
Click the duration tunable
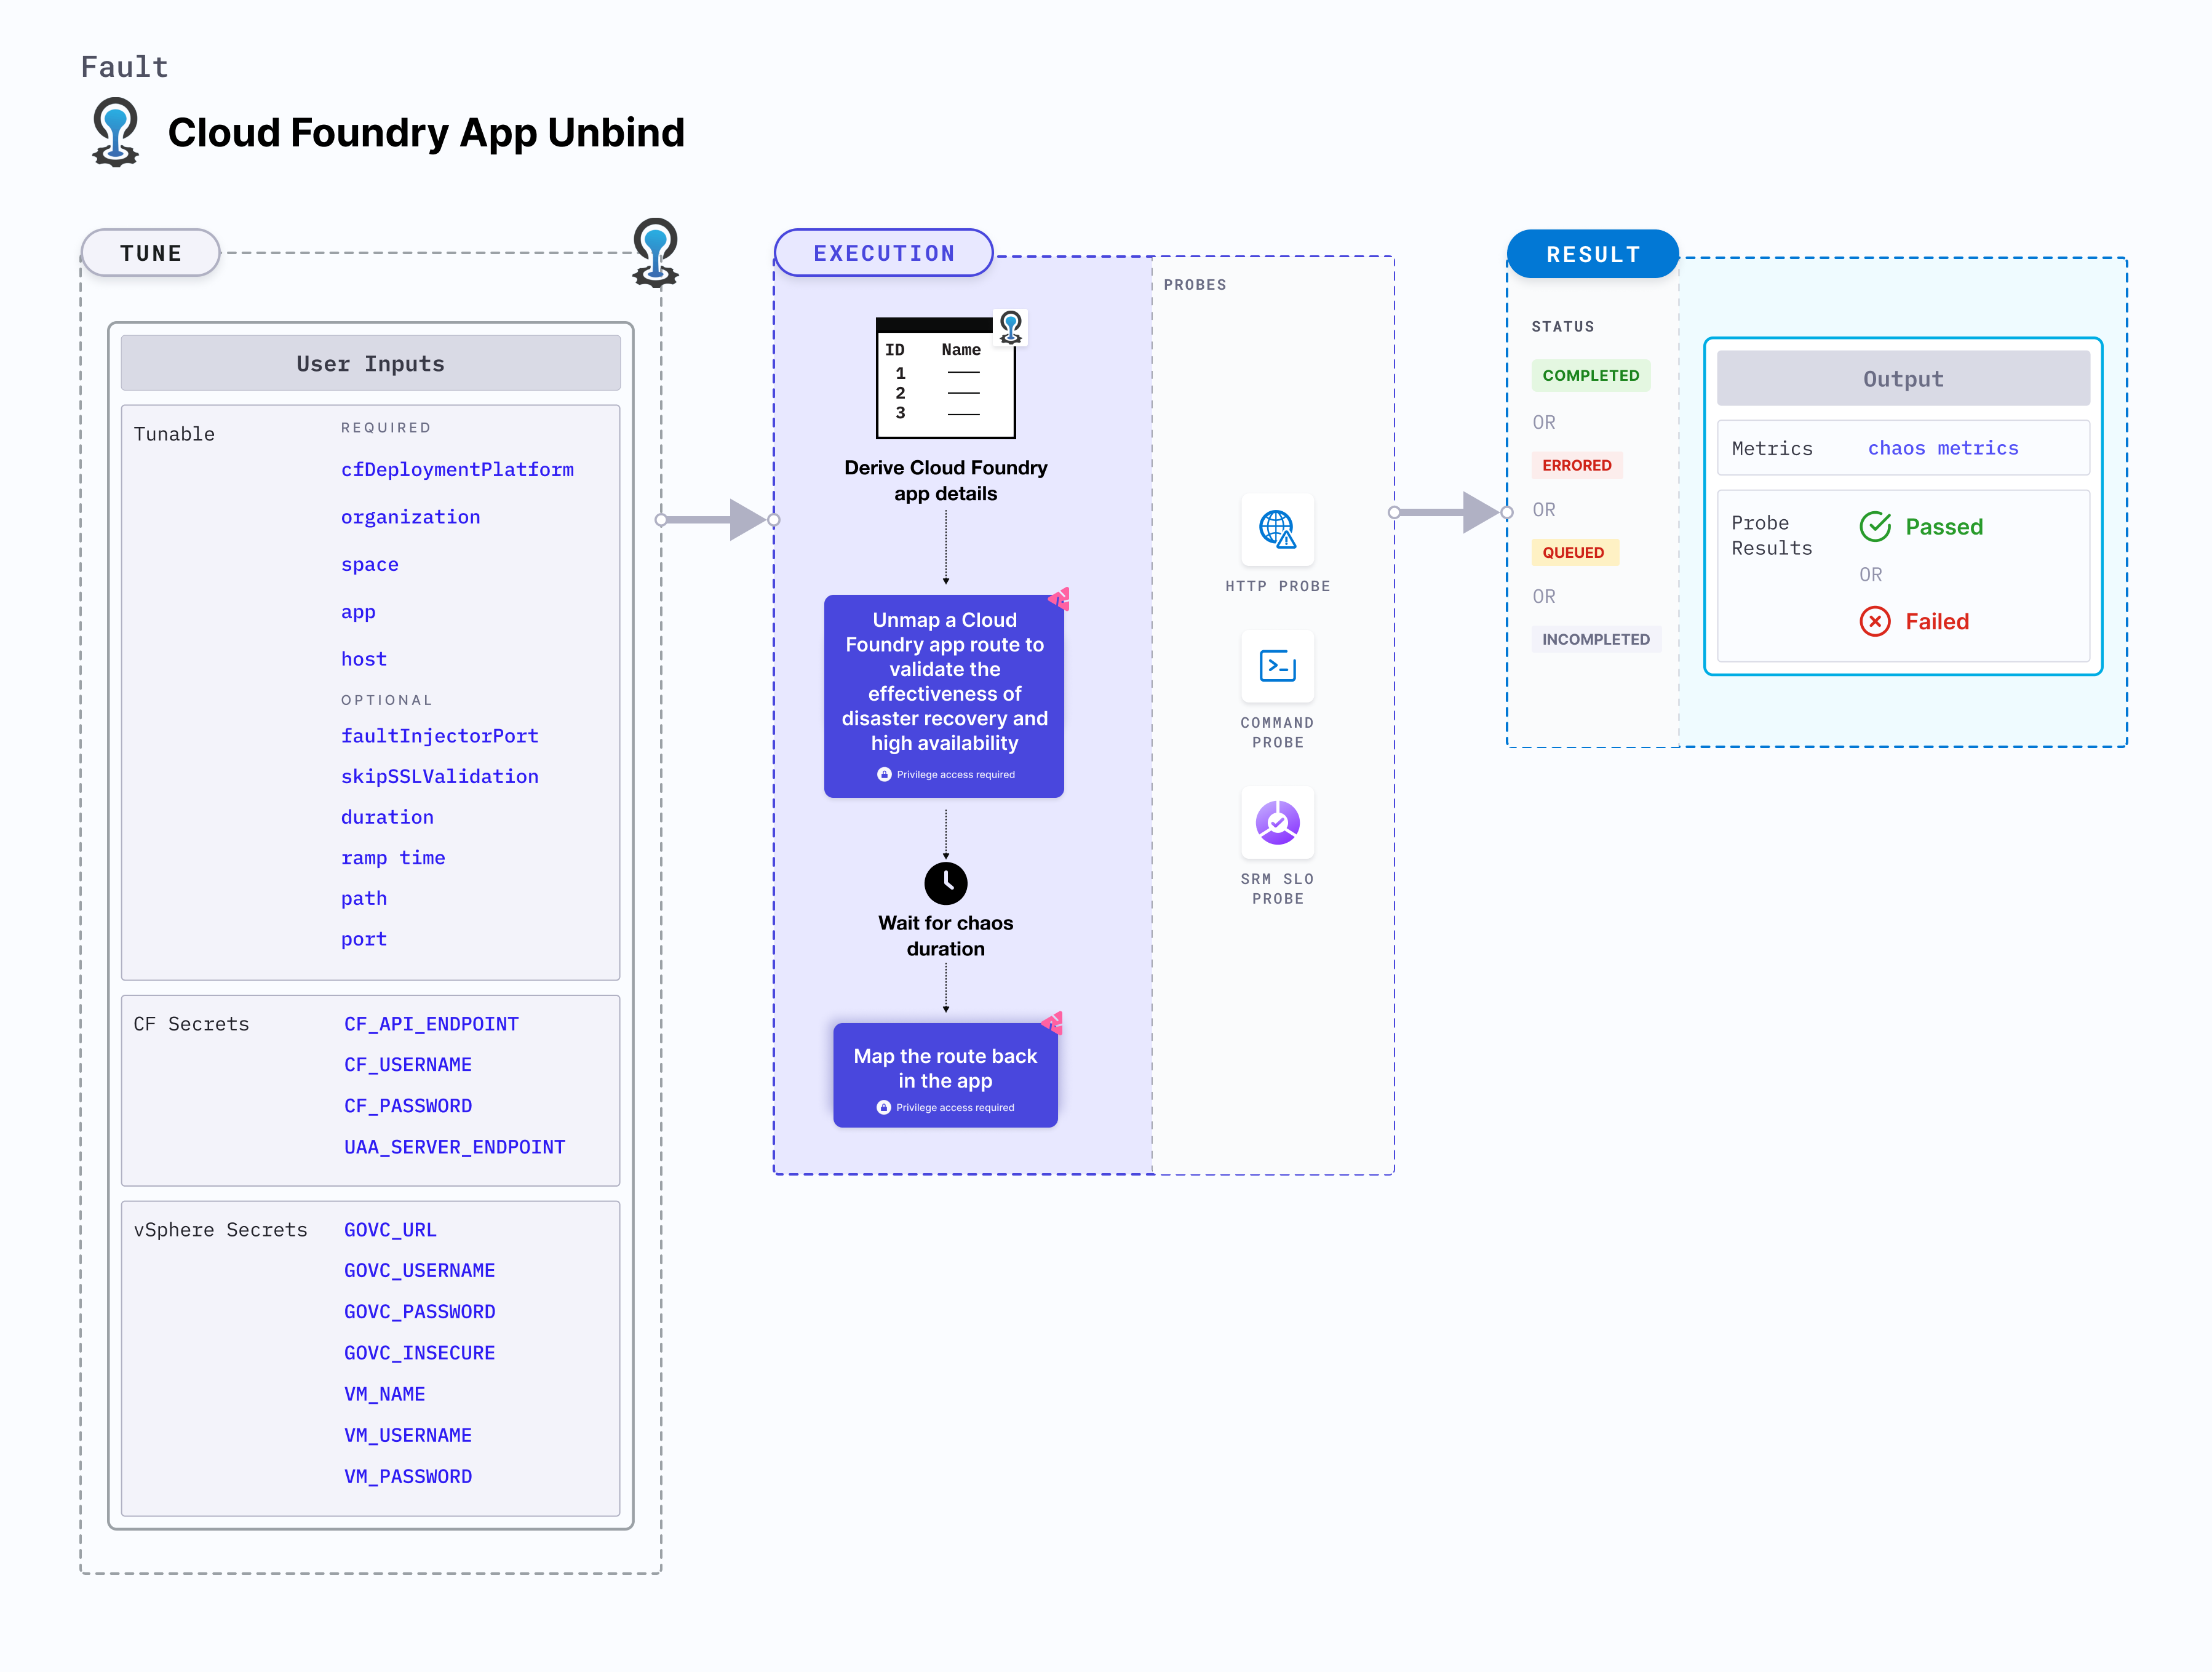pos(387,817)
